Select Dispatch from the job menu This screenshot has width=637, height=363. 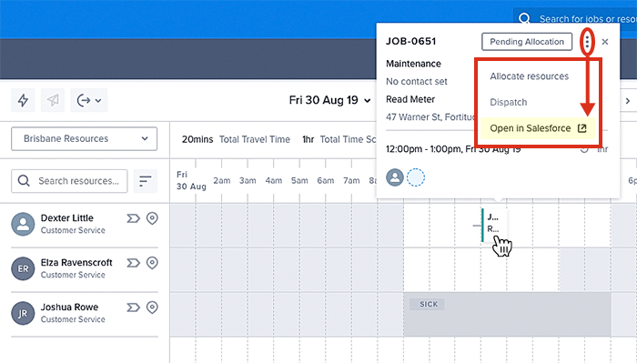tap(508, 102)
